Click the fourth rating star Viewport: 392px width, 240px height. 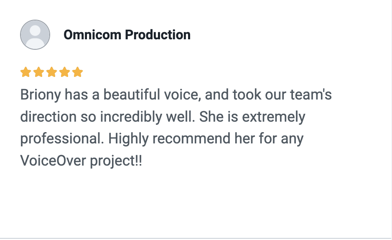click(x=64, y=72)
